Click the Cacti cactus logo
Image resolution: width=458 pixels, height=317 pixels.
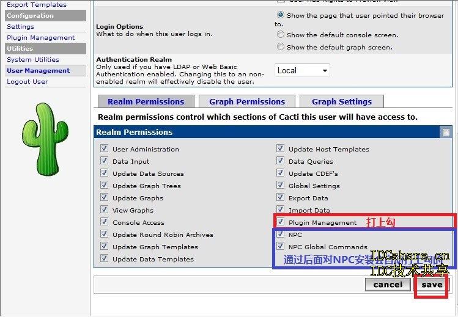coord(45,139)
